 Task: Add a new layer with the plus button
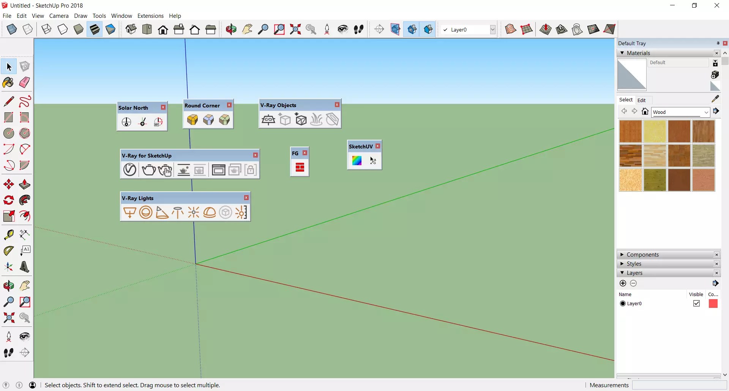coord(623,284)
